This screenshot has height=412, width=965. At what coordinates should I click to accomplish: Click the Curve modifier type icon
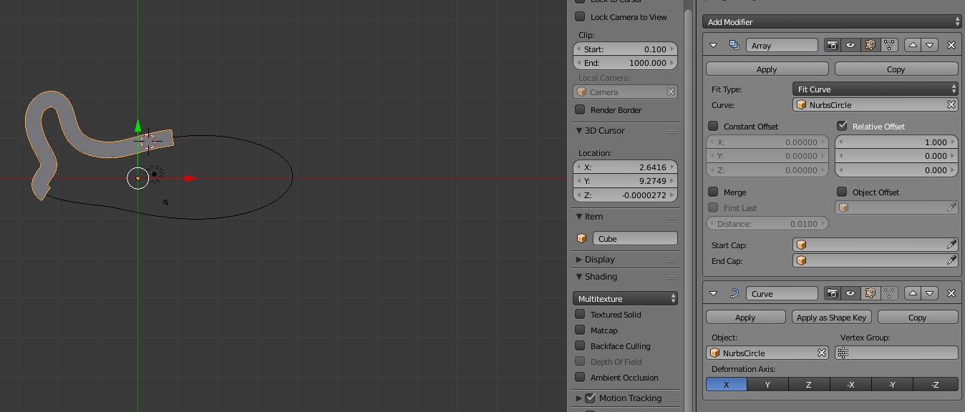coord(734,293)
